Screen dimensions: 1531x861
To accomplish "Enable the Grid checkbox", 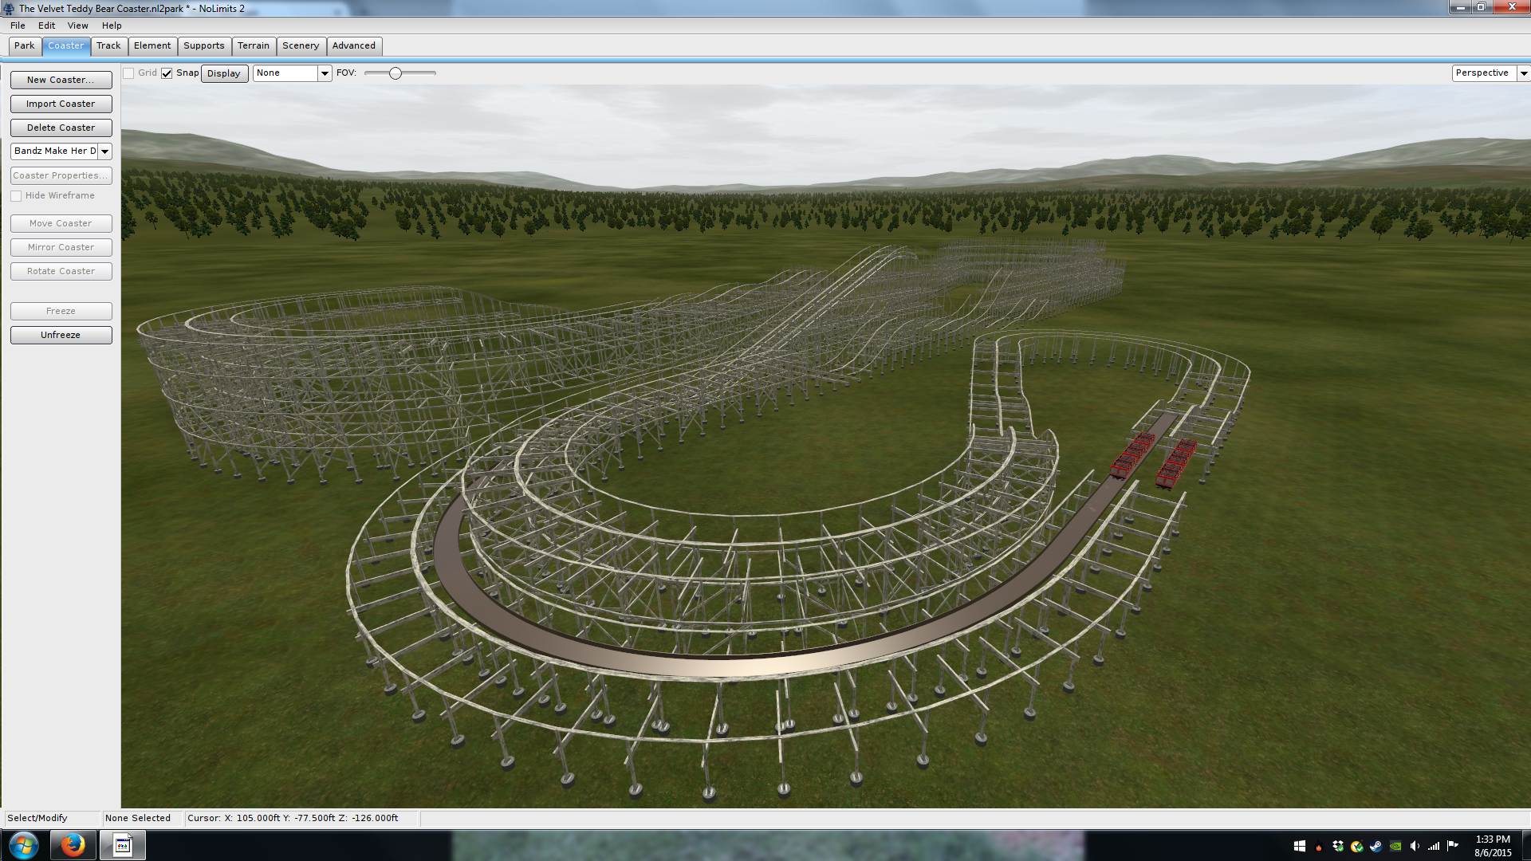I will click(128, 73).
